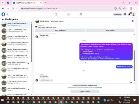Click the @Alisha Cabral Aracena mention bubble

[124, 67]
